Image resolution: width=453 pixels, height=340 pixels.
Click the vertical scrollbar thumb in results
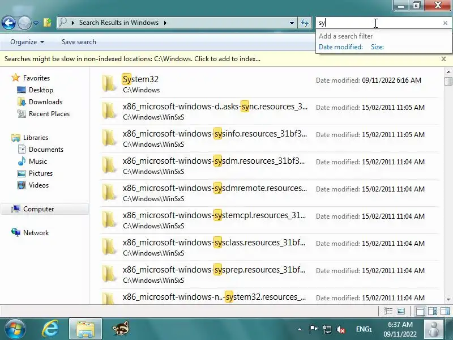click(448, 81)
